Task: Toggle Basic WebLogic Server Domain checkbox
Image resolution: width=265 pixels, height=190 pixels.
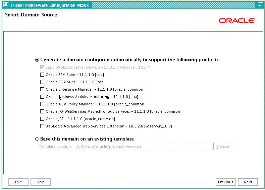Action: 42,67
